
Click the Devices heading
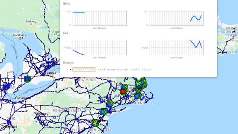click(x=68, y=63)
